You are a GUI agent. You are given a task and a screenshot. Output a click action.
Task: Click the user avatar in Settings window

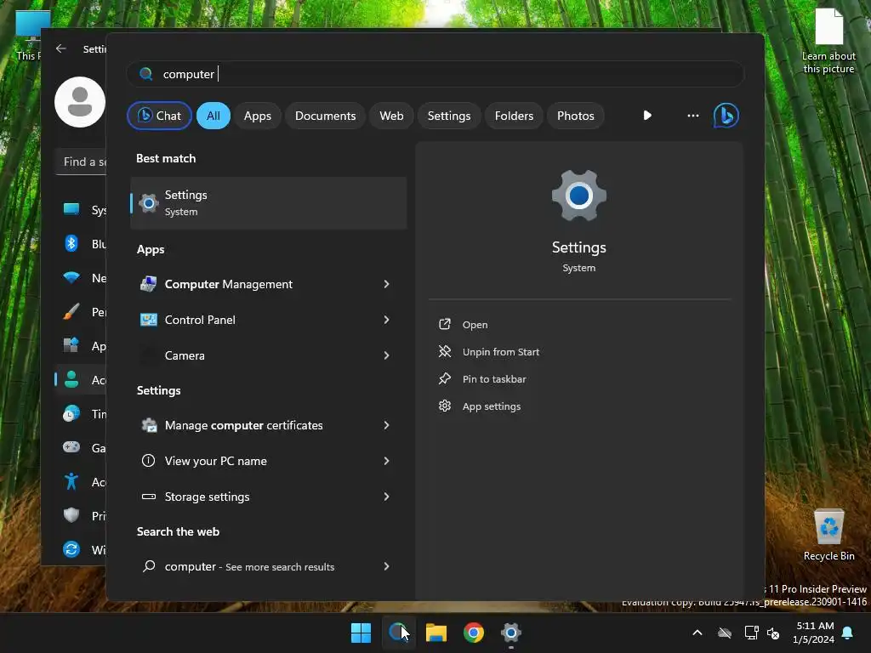coord(80,102)
